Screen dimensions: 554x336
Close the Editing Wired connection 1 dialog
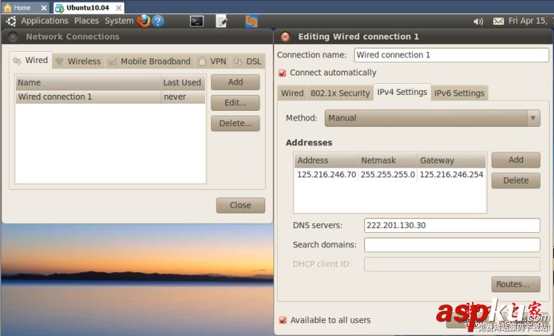click(285, 37)
